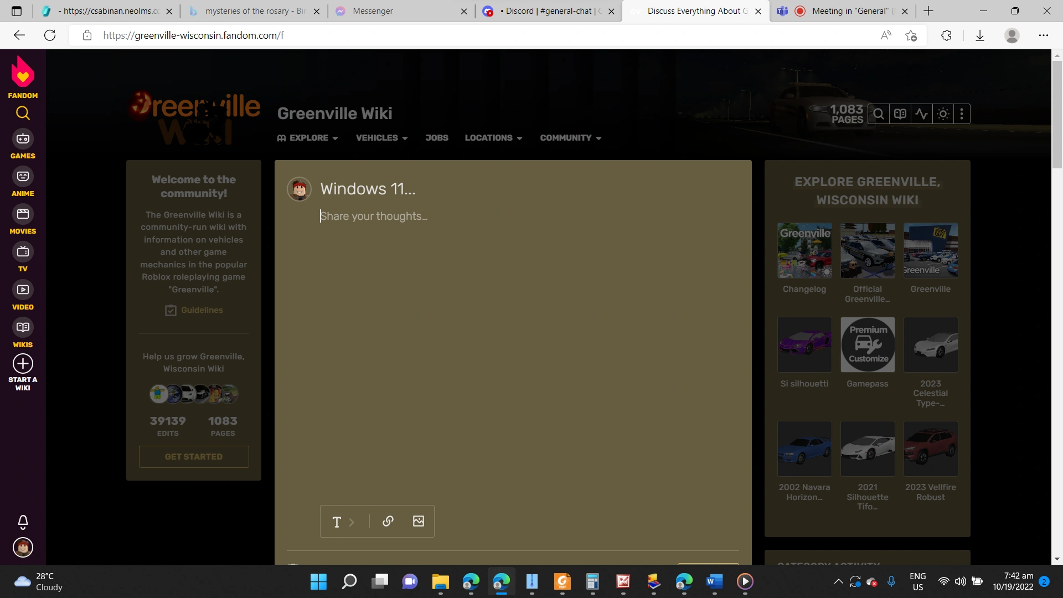1063x598 pixels.
Task: Insert a link using the chain icon
Action: (x=388, y=521)
